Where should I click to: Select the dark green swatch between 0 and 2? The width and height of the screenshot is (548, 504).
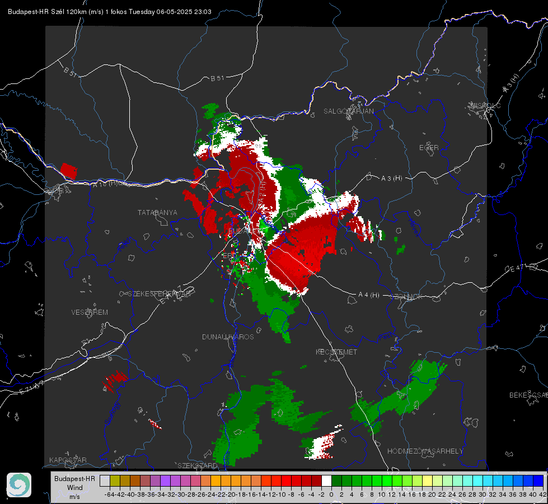[x=336, y=480]
